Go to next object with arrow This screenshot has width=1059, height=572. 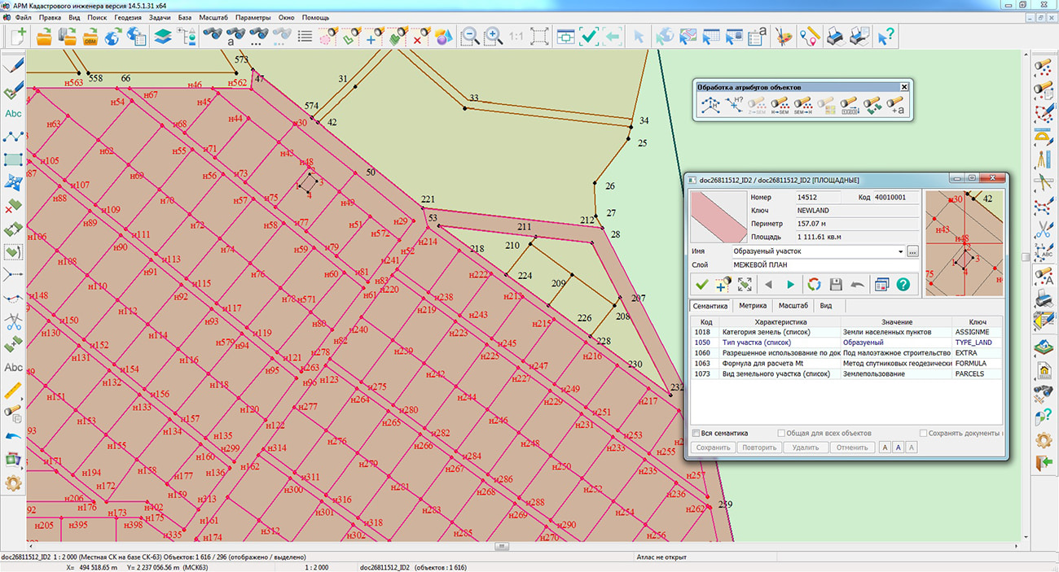[790, 285]
